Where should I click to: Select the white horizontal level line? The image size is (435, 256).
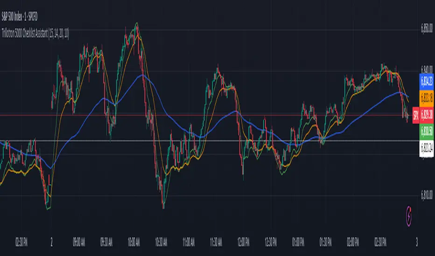(x=210, y=141)
